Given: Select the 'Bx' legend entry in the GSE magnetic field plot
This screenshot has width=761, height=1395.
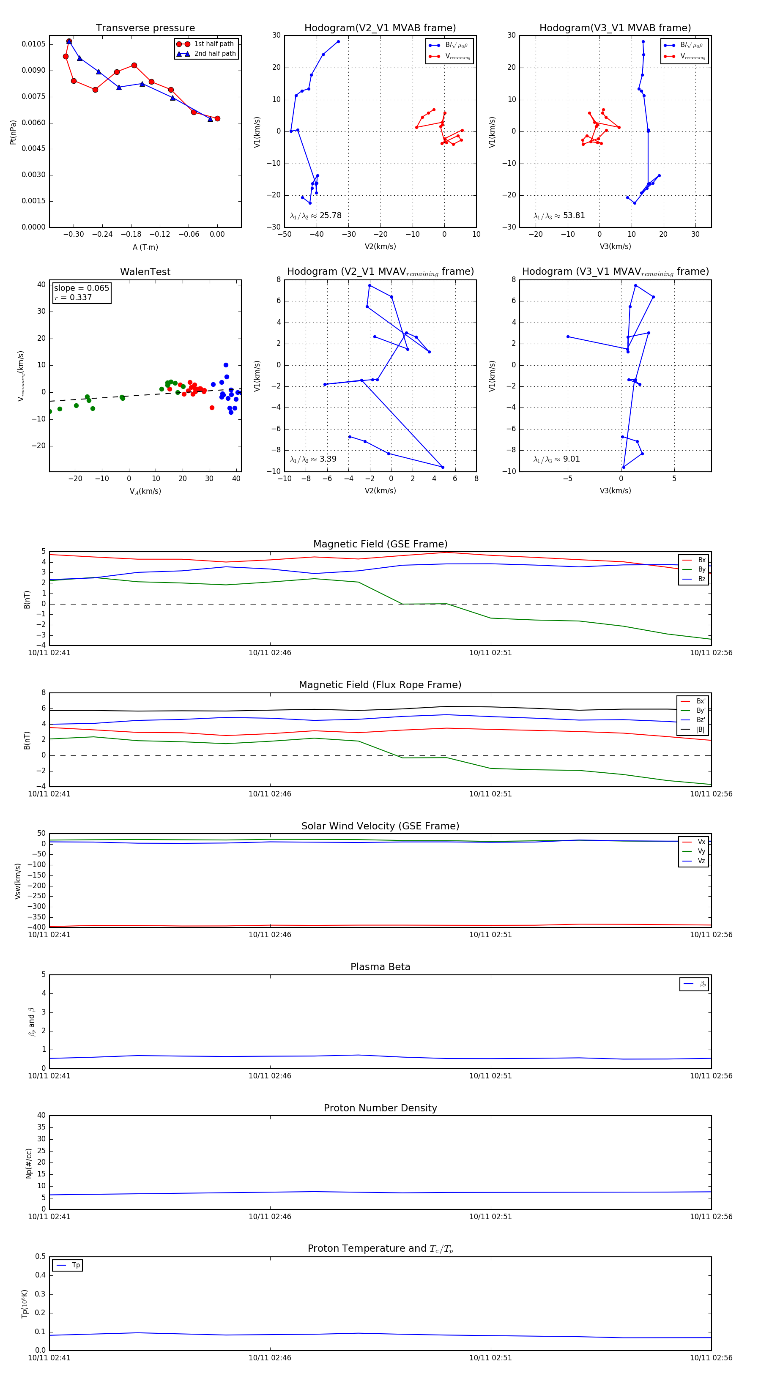Looking at the screenshot, I should tap(694, 560).
